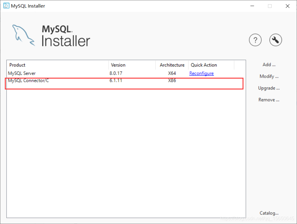Click version 6.1.11 cell
The height and width of the screenshot is (224, 297).
click(116, 80)
